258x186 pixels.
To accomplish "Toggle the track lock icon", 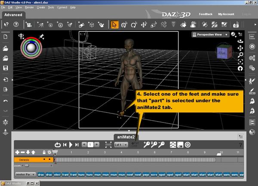I will point(44,152).
